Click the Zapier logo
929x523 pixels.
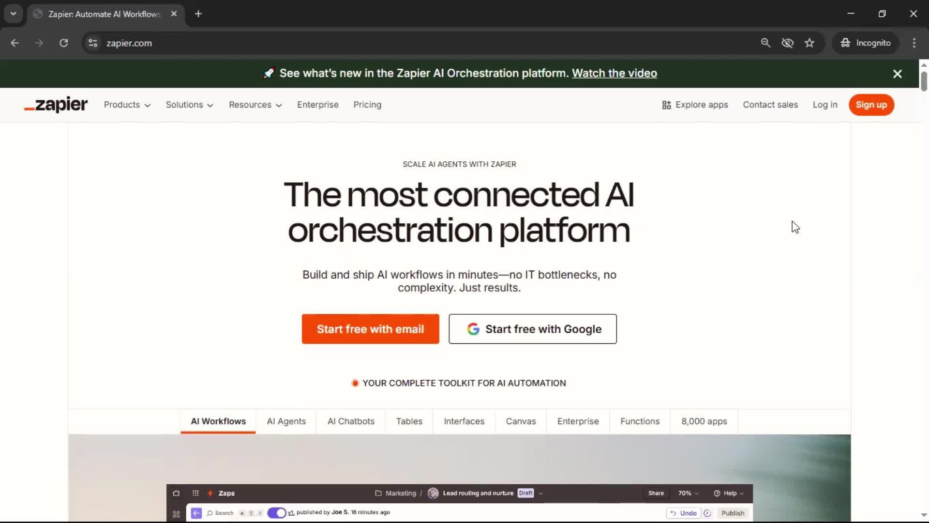pyautogui.click(x=56, y=105)
